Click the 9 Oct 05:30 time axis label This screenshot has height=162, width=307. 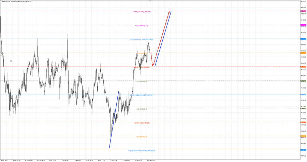pos(138,161)
